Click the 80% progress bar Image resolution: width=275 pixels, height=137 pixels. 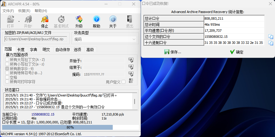coord(70,127)
